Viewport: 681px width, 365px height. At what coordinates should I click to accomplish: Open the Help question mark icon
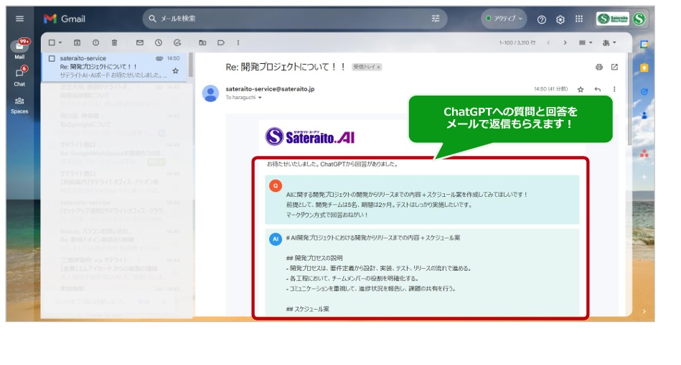(x=542, y=19)
